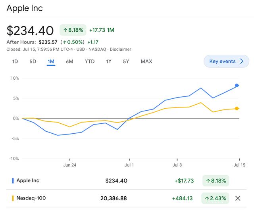Click the Apple Inc row in legend
This screenshot has width=254, height=211.
[x=28, y=181]
